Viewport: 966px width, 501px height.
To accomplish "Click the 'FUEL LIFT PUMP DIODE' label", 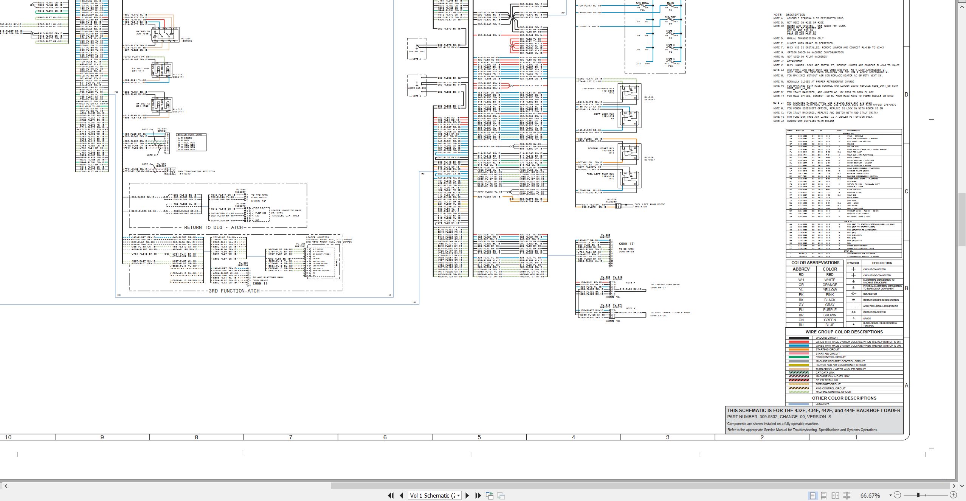I will pyautogui.click(x=650, y=204).
